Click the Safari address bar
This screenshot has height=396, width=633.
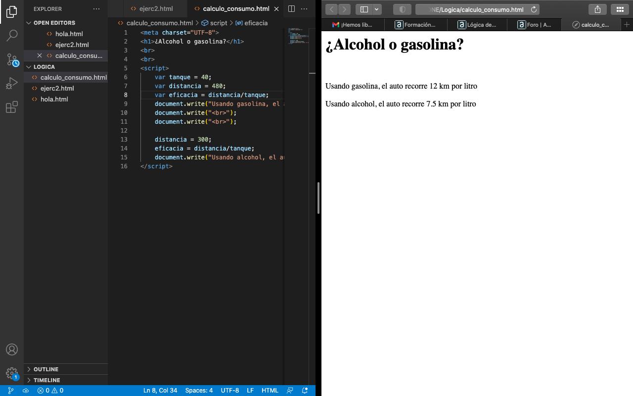[477, 9]
